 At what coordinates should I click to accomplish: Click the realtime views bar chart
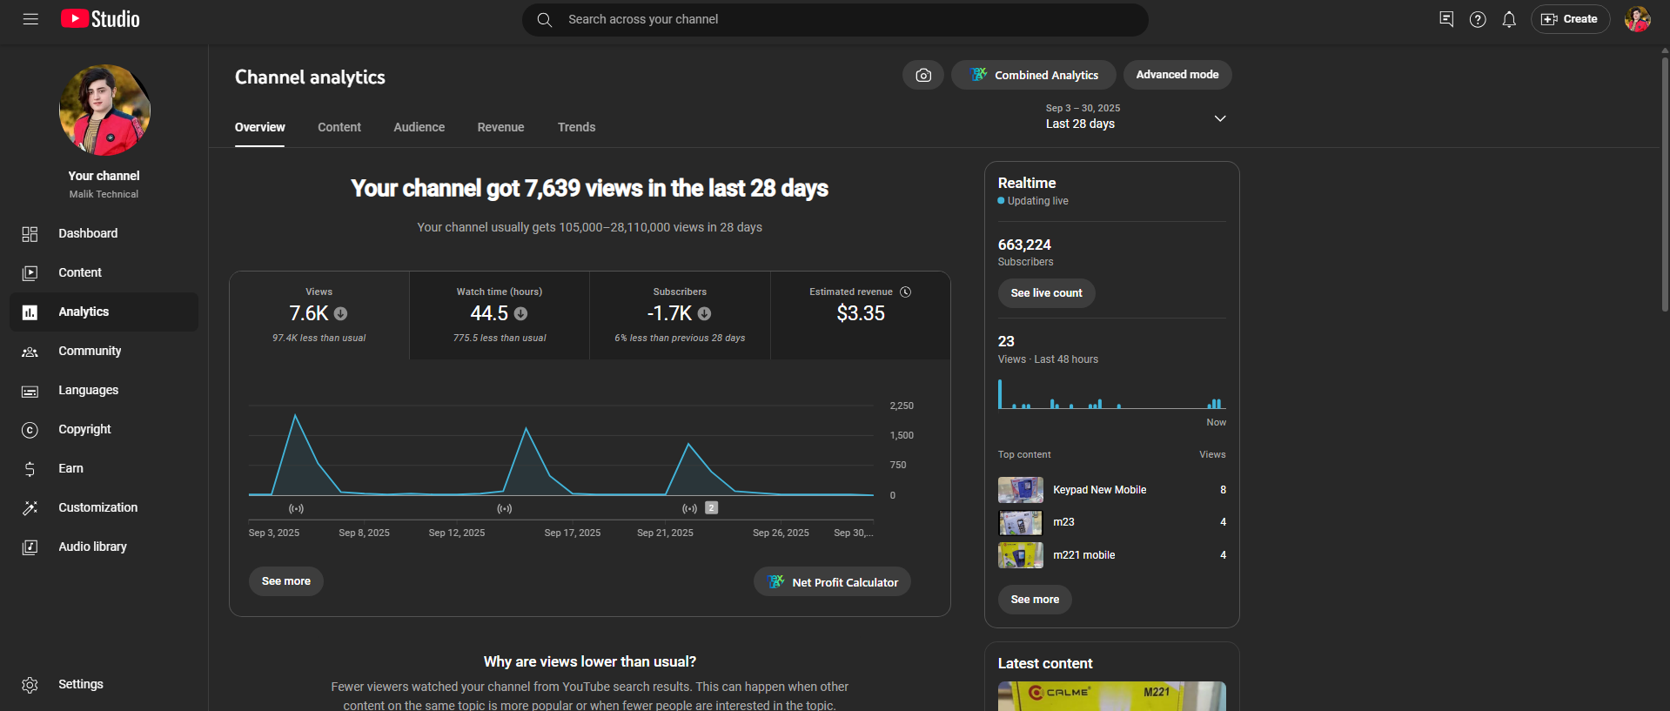1111,394
